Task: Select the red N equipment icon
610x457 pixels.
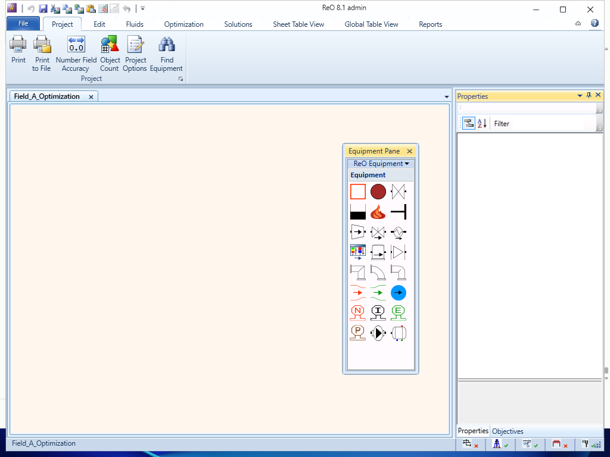Action: pyautogui.click(x=358, y=313)
